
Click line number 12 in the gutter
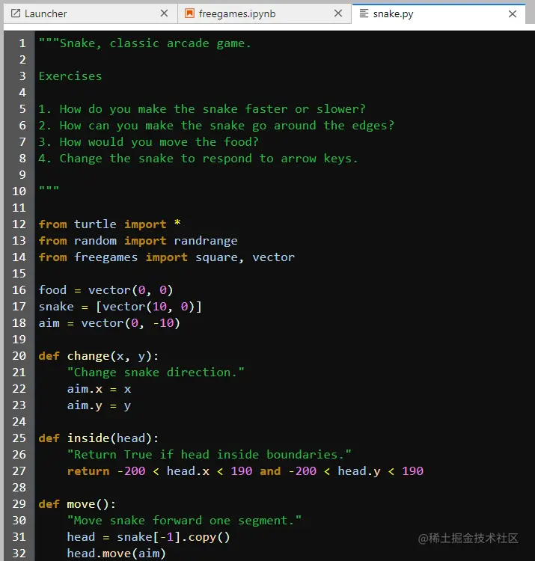[19, 224]
